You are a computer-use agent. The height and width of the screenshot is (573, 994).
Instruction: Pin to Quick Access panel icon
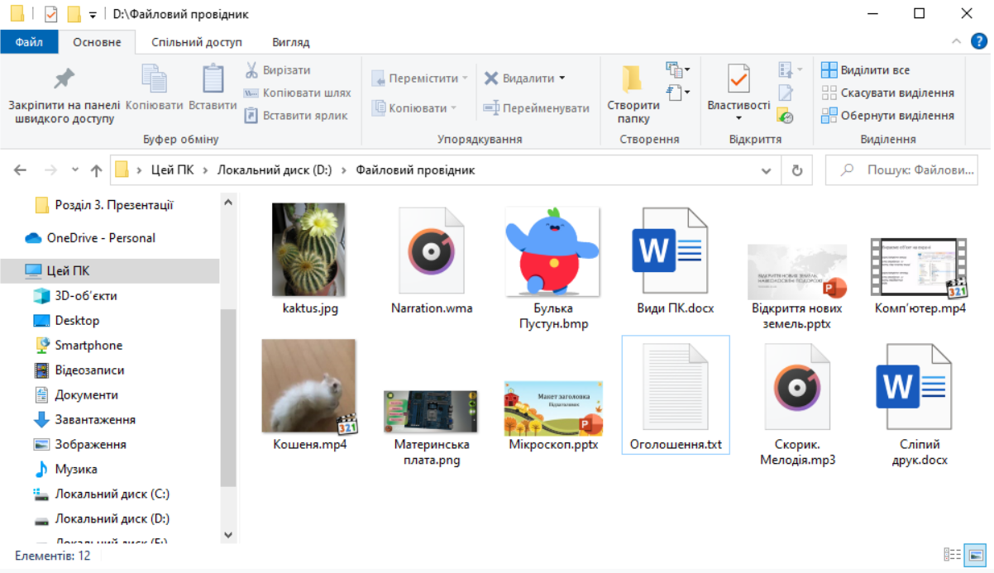tap(64, 79)
